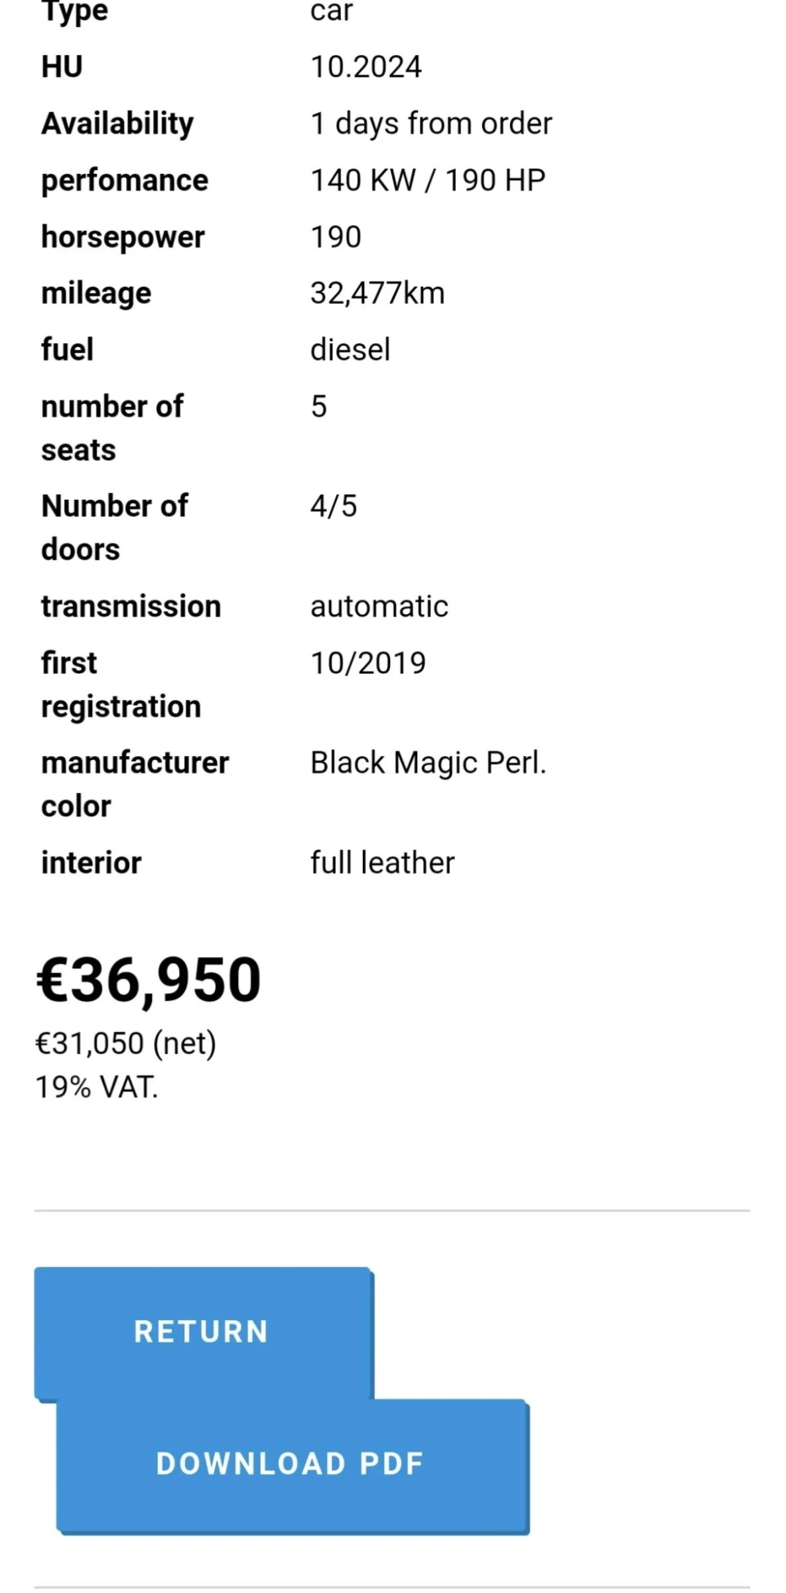The width and height of the screenshot is (786, 1593).
Task: Click the 4/5 doors value
Action: tap(334, 506)
